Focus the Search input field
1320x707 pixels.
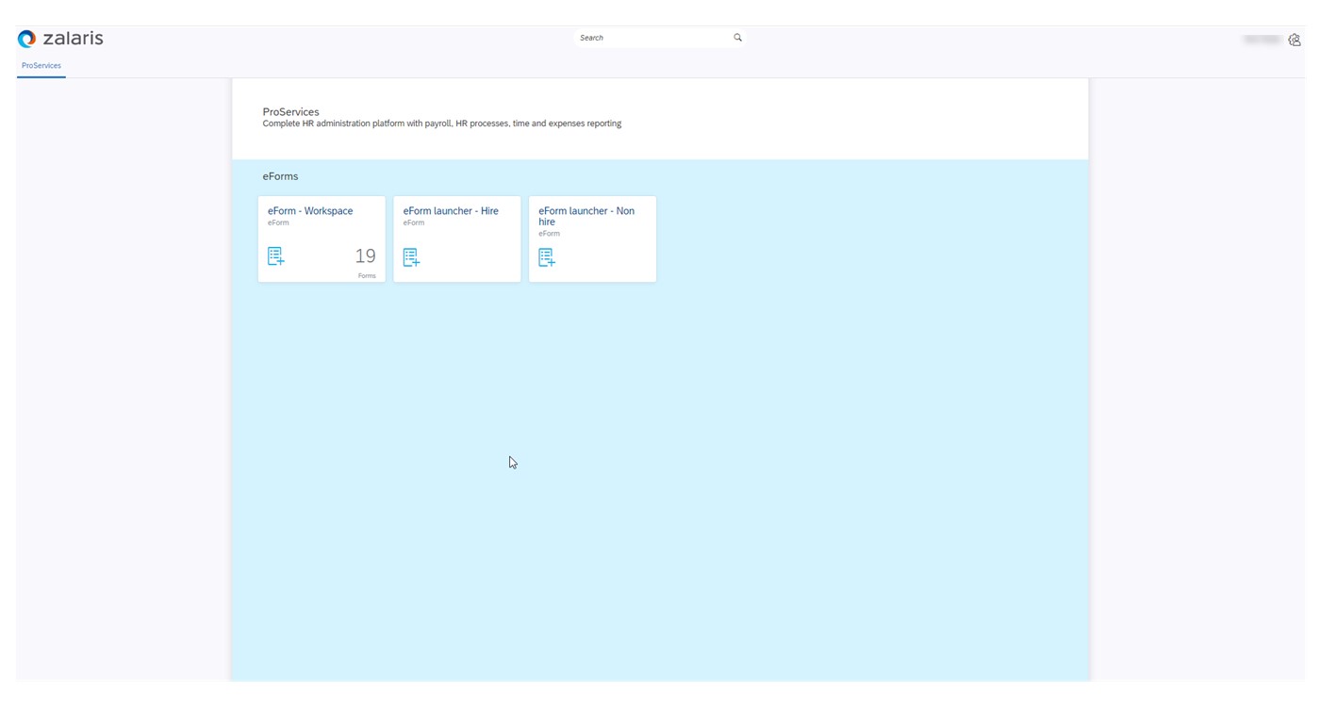[651, 38]
